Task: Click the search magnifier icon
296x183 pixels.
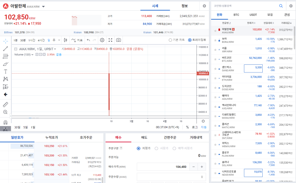Action: 281,6
